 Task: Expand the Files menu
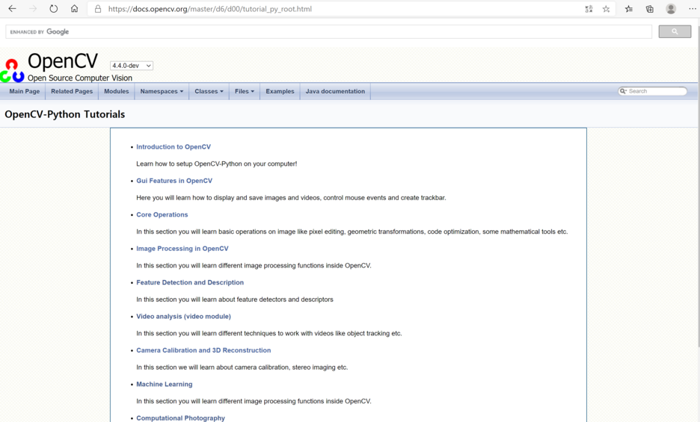pos(245,91)
